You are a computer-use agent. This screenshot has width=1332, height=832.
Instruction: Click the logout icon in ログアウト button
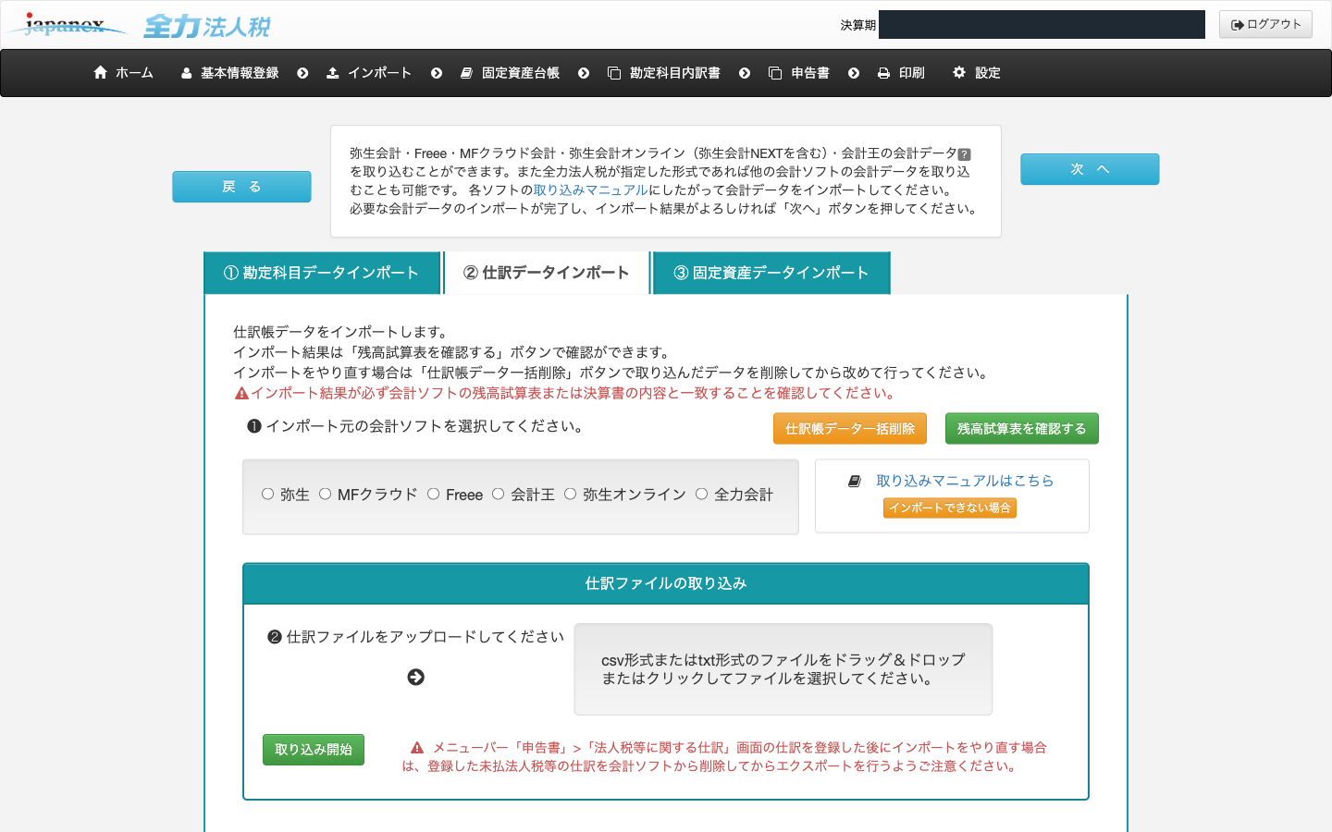click(x=1238, y=25)
